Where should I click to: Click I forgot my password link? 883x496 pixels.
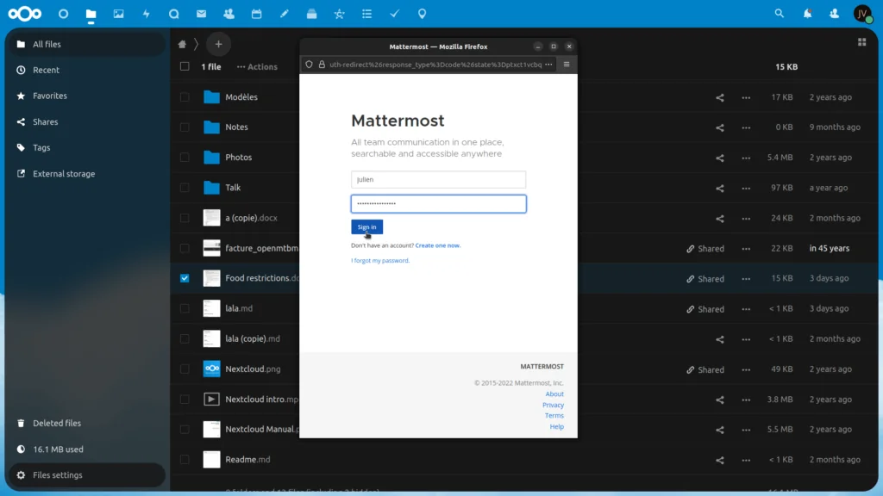[380, 260]
